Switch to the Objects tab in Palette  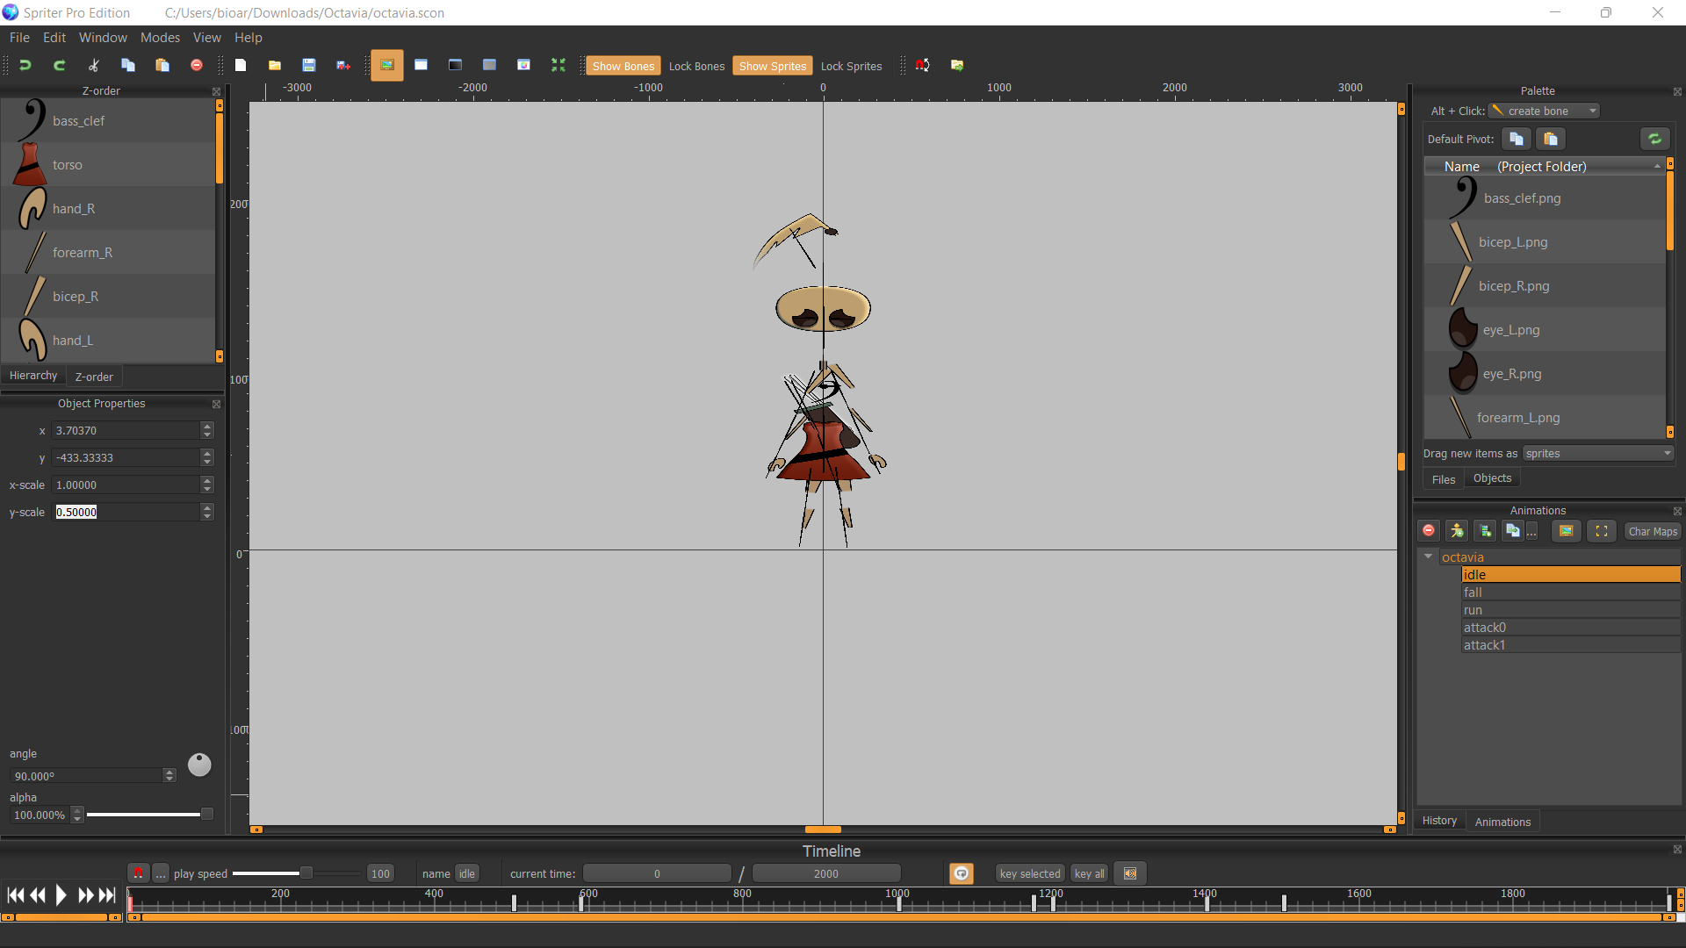[x=1492, y=478]
